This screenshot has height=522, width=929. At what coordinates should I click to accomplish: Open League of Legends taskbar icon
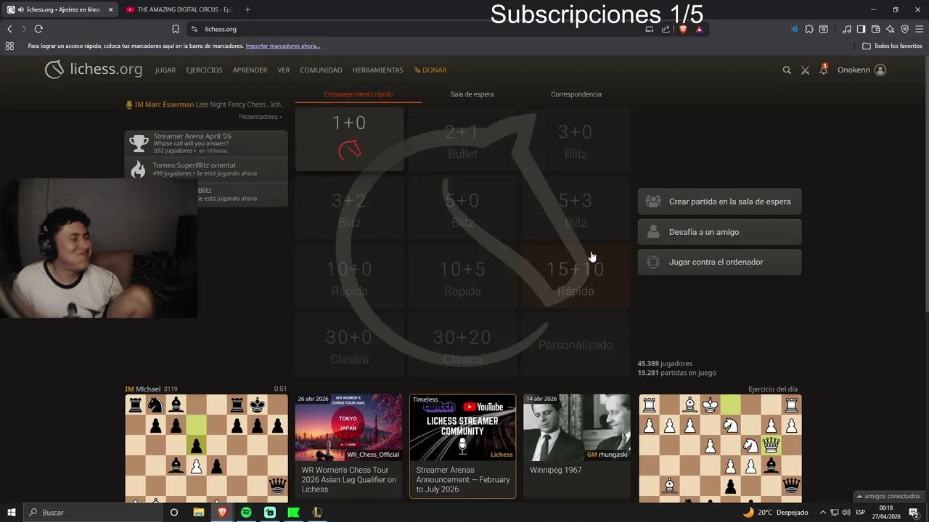click(317, 512)
